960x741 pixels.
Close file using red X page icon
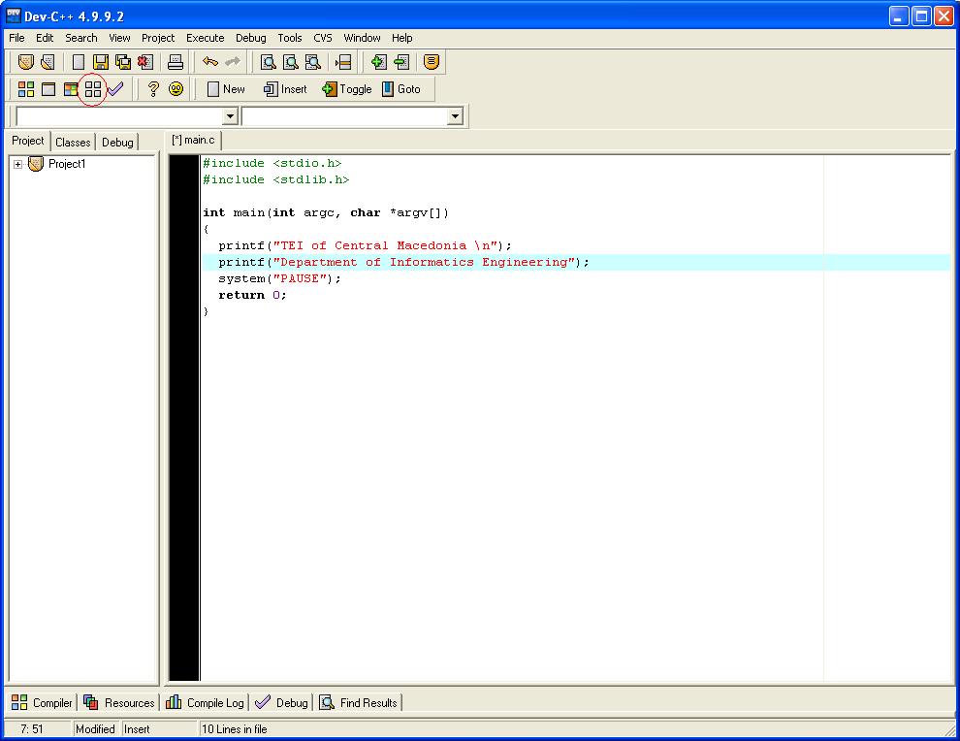145,62
